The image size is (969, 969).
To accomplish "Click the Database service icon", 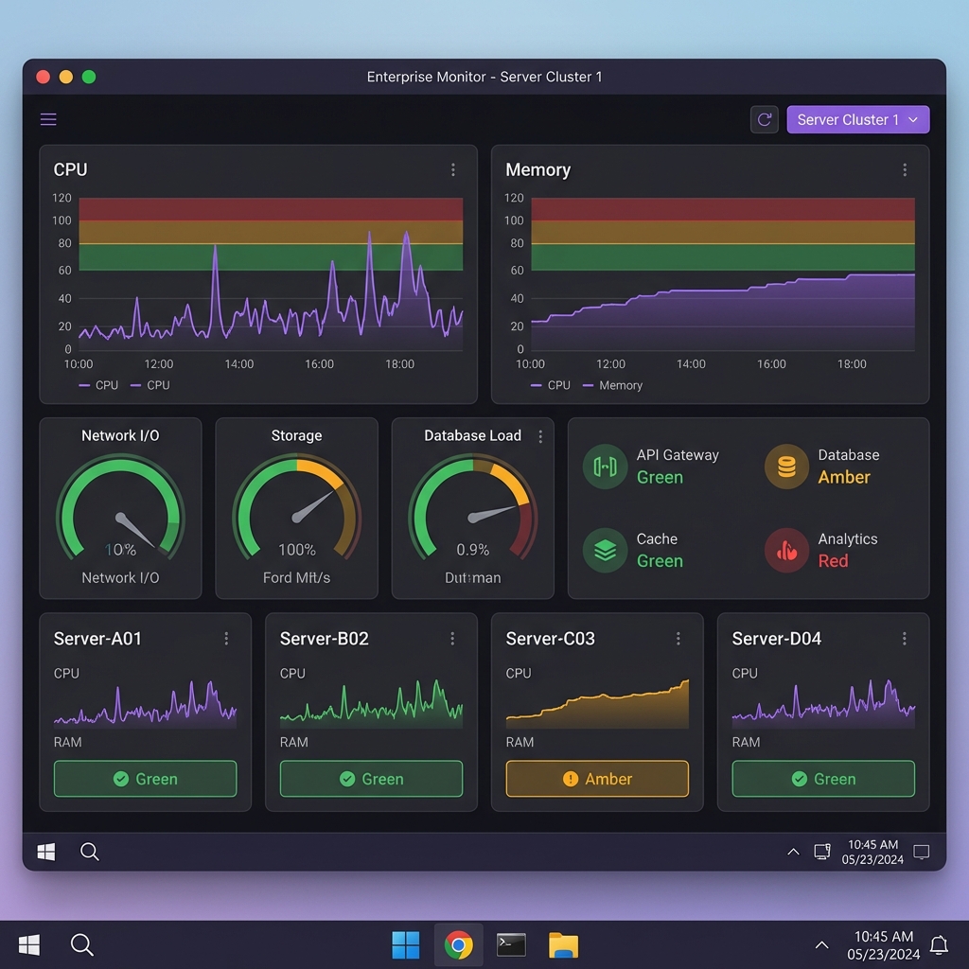I will click(x=785, y=466).
